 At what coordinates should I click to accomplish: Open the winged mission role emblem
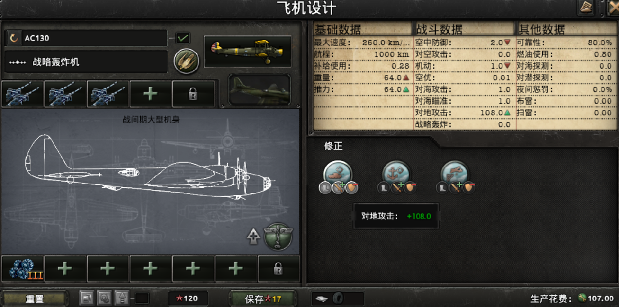(185, 61)
